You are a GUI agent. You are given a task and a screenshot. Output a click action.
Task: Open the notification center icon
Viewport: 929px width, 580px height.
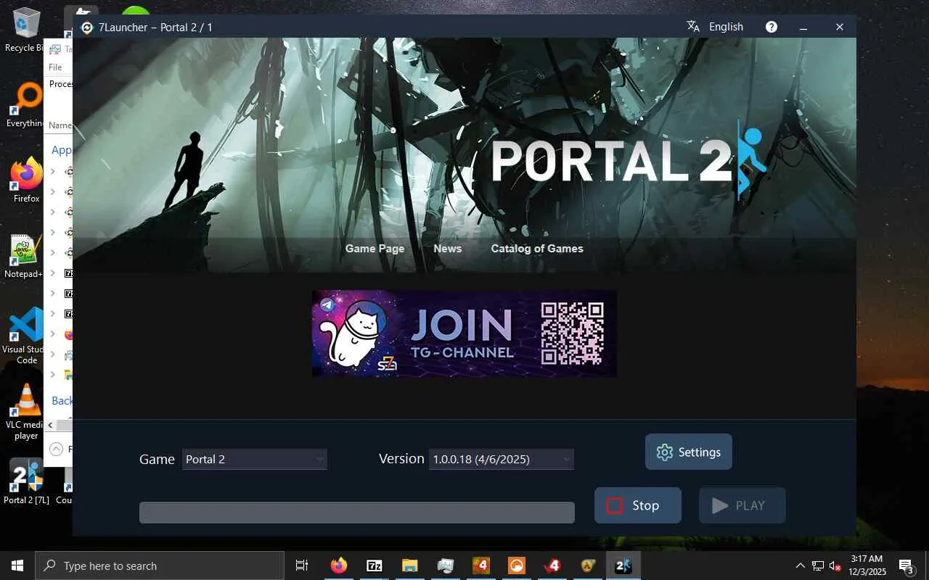pyautogui.click(x=906, y=565)
